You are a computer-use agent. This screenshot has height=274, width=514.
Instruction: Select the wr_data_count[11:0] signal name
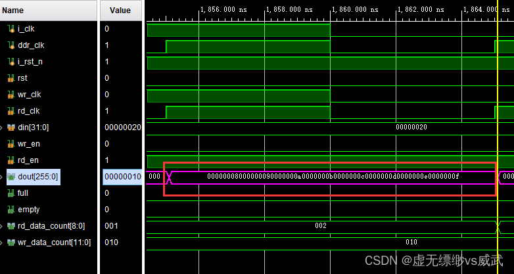pos(54,242)
